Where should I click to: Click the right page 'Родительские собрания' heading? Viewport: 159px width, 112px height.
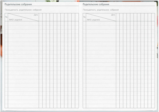pos(96,4)
